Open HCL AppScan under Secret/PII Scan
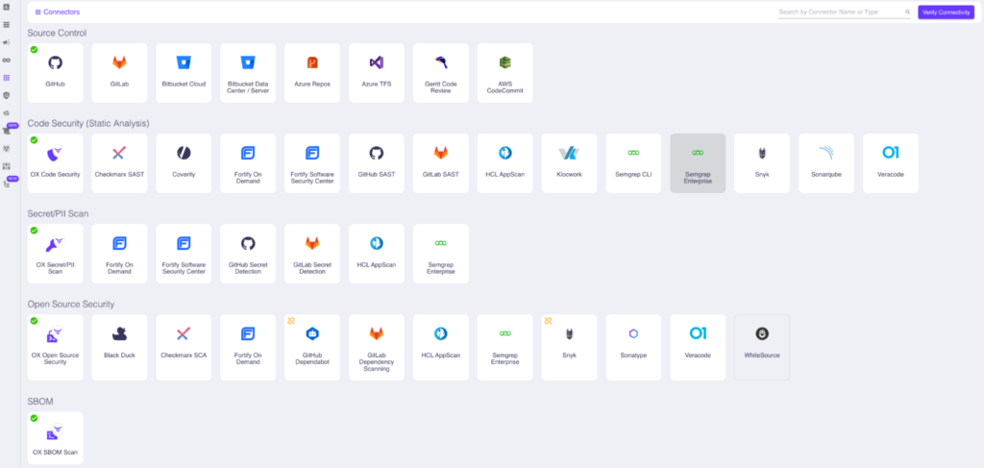984x468 pixels. pos(377,254)
